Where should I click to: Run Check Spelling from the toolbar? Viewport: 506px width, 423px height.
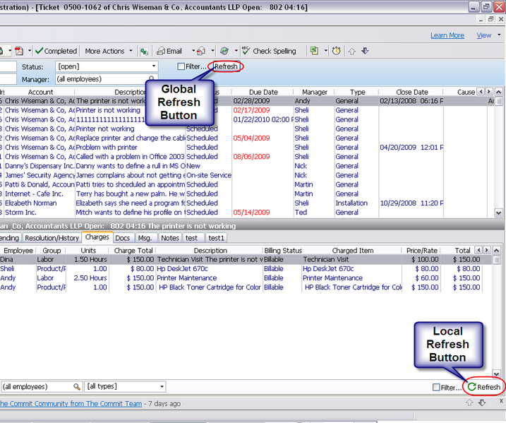click(x=269, y=51)
